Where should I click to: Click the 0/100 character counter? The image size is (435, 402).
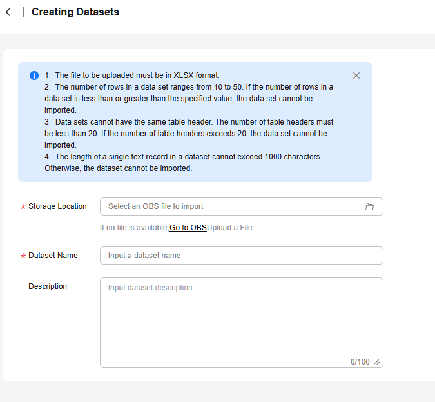[x=360, y=362]
